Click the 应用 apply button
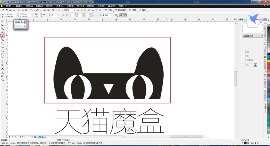This screenshot has height=146, width=270. (x=247, y=65)
